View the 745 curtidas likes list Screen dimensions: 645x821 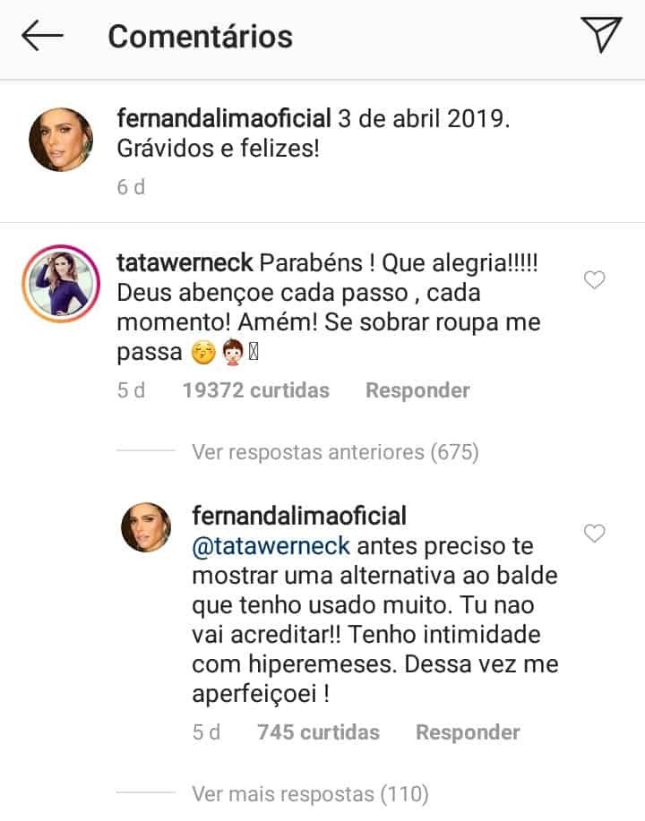click(318, 732)
